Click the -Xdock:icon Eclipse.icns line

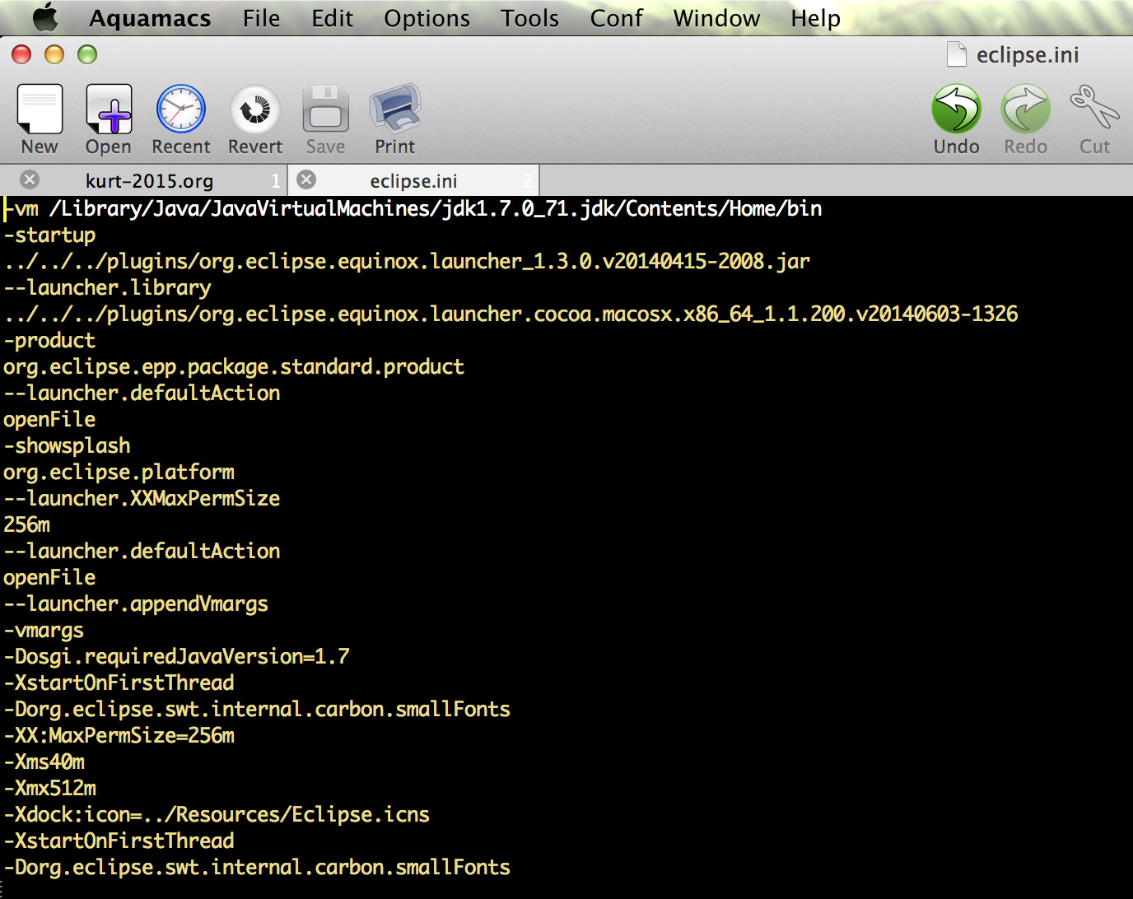(x=217, y=814)
